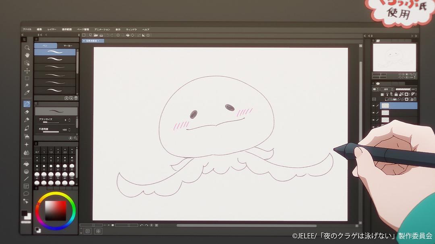Click the lock layer padlock icon
The width and height of the screenshot is (435, 244).
click(396, 94)
